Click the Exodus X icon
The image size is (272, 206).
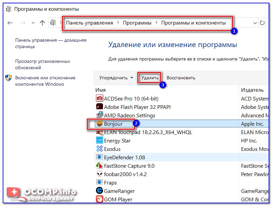(x=100, y=149)
